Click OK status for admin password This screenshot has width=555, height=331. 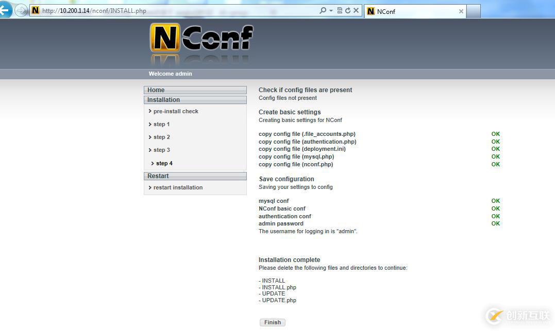pos(496,223)
